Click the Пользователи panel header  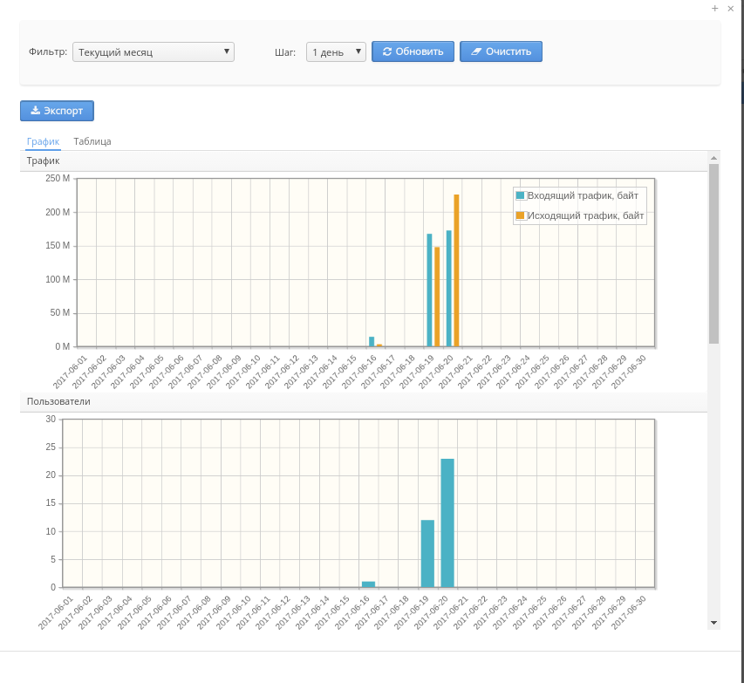tap(58, 401)
